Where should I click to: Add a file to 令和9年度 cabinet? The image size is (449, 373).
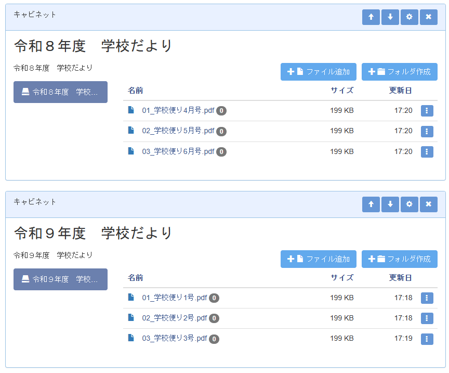[x=318, y=259]
